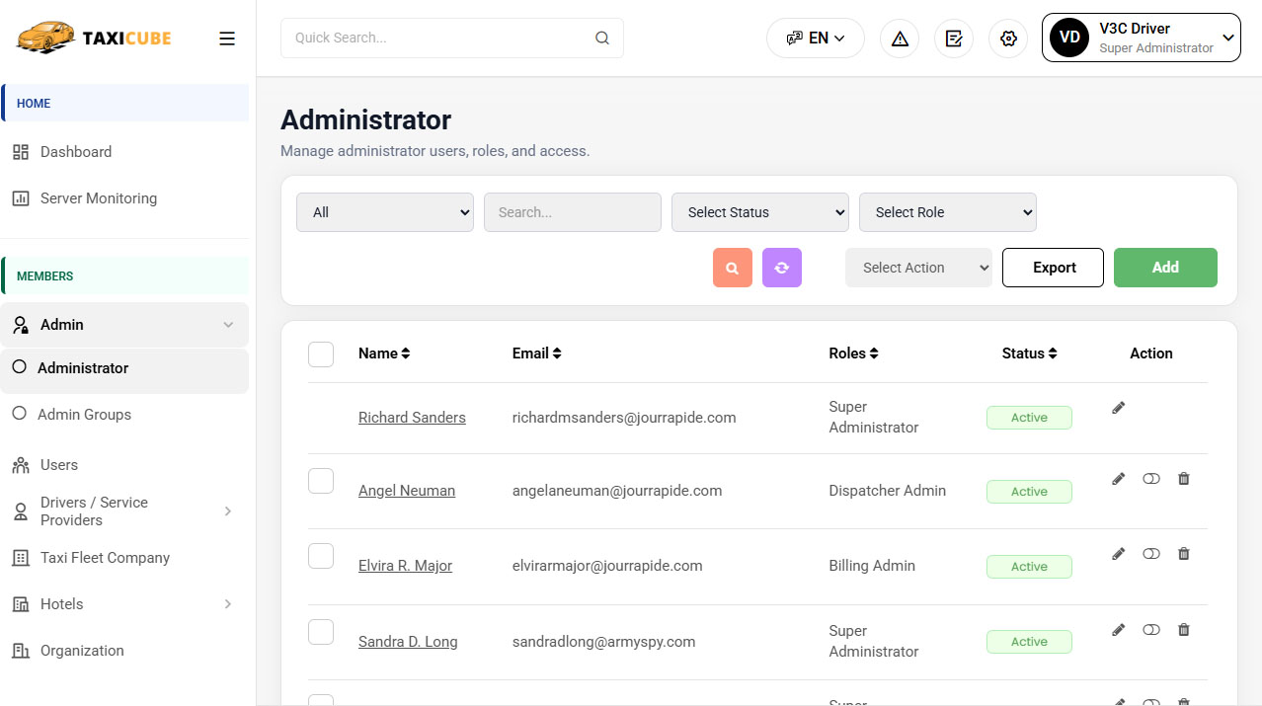1262x706 pixels.
Task: Check the checkbox for Elvira R. Major
Action: point(321,556)
